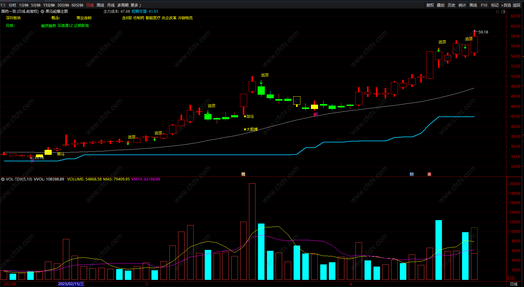The image size is (524, 287).
Task: Select the 日线 daily period tab
Action: (90, 5)
